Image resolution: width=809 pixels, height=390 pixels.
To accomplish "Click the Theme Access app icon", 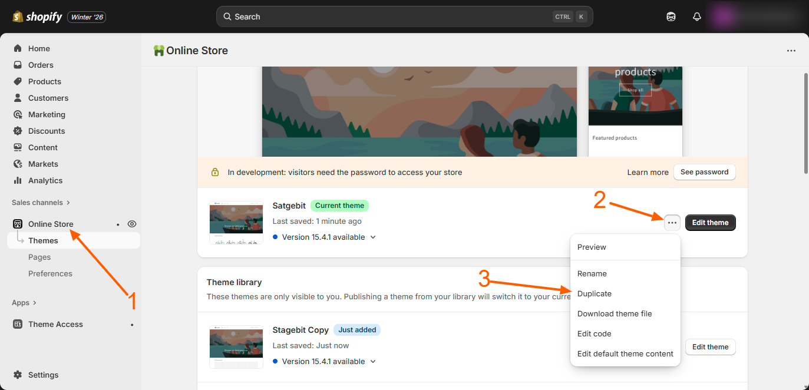I will pos(18,324).
